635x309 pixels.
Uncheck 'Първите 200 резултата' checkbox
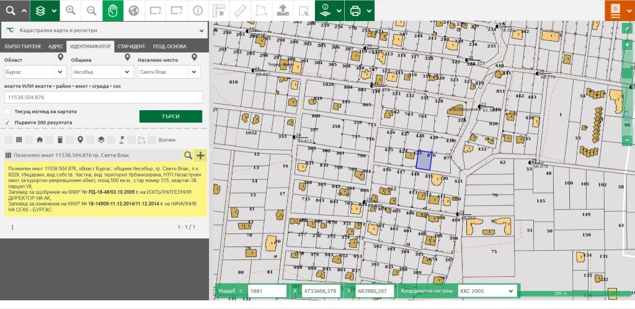pos(7,123)
